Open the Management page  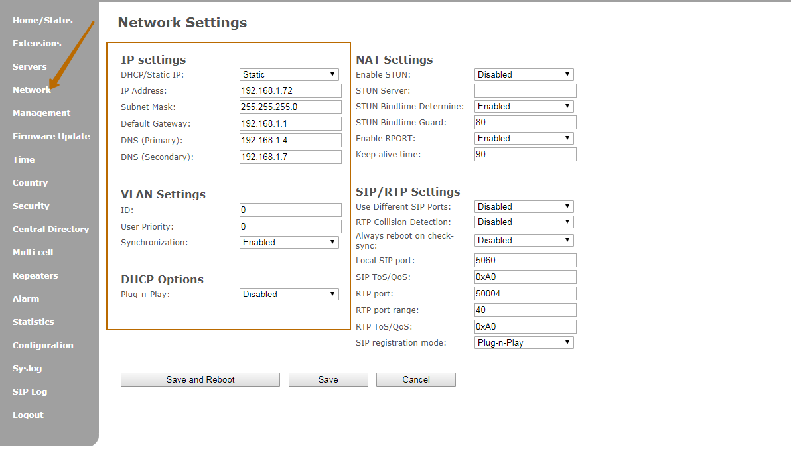coord(41,113)
